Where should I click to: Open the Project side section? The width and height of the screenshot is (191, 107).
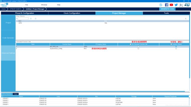8,23
